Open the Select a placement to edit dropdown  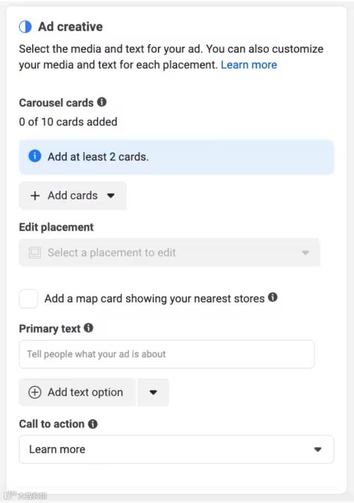(169, 253)
